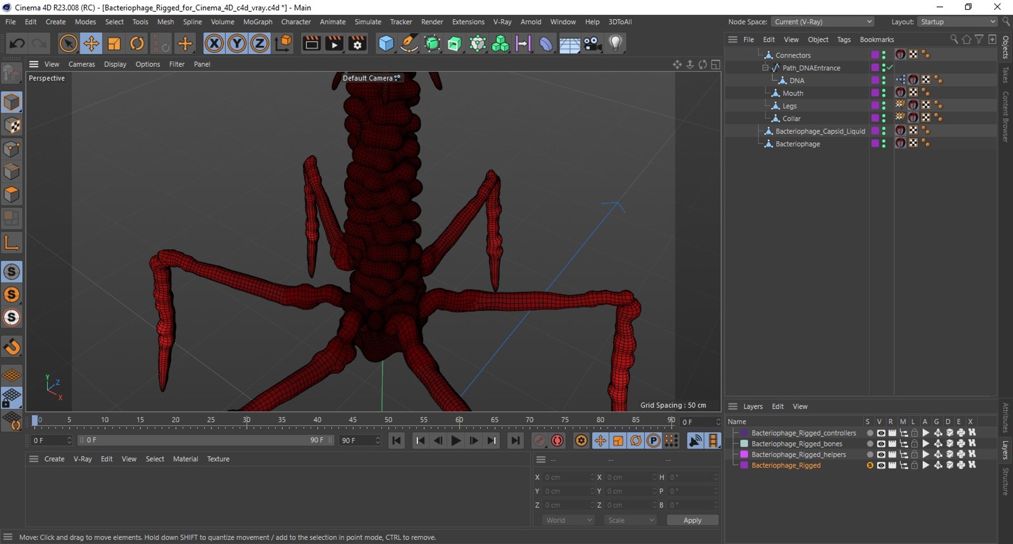This screenshot has height=544, width=1013.
Task: Select the Connectors object
Action: point(792,55)
